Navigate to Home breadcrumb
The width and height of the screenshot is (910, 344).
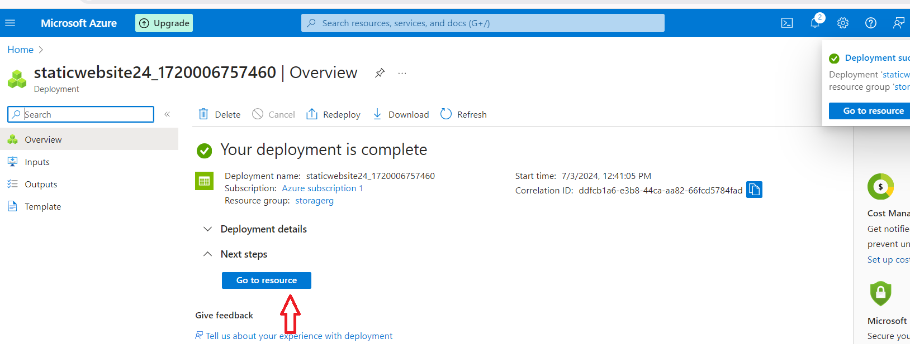pyautogui.click(x=20, y=50)
